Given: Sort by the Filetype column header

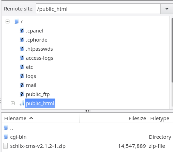Looking at the screenshot, I should click(x=160, y=118).
